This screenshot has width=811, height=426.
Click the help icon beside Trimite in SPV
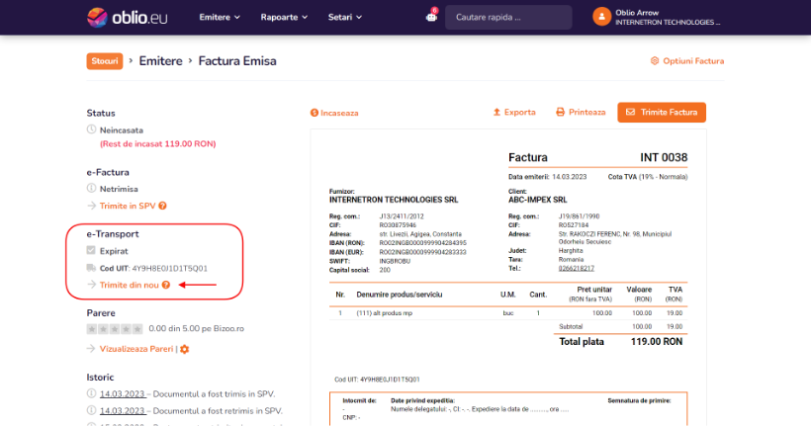pos(162,206)
